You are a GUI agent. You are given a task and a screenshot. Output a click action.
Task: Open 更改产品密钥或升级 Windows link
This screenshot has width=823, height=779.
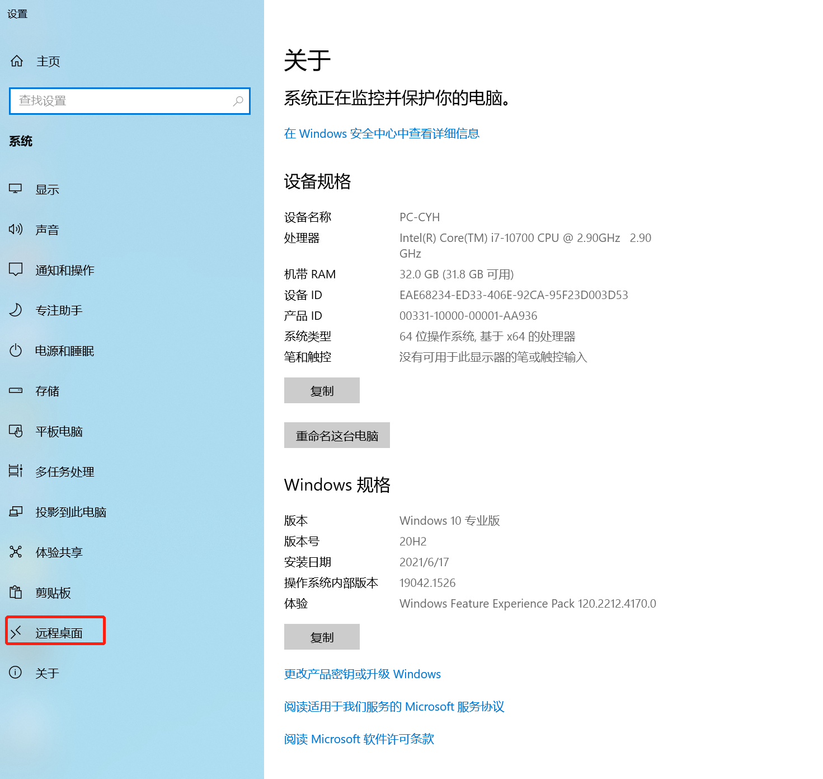pyautogui.click(x=363, y=674)
